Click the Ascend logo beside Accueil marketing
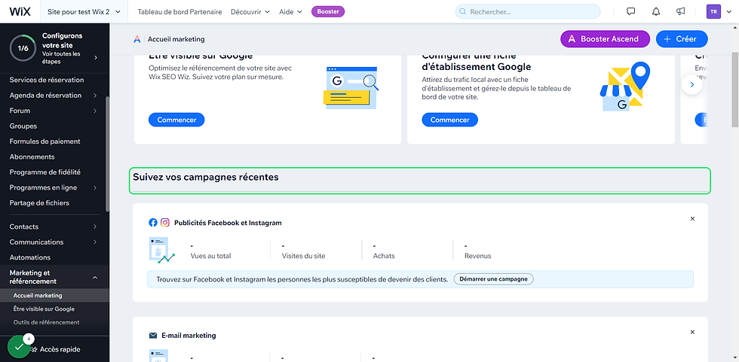 click(x=137, y=39)
